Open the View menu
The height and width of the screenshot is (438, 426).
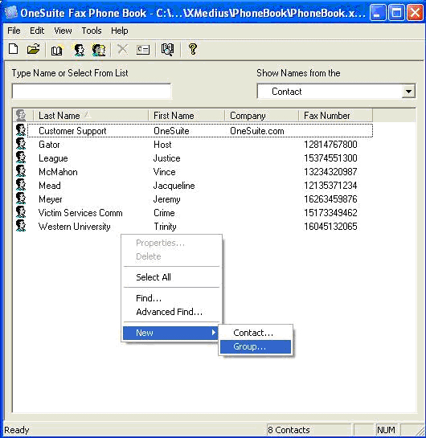point(63,31)
